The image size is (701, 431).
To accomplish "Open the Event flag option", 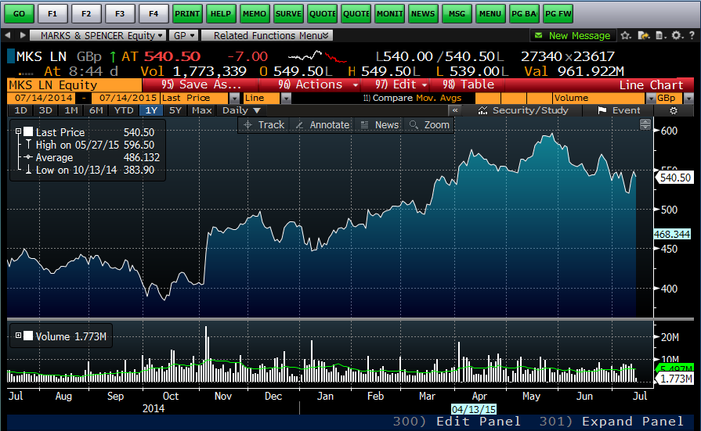I will [619, 110].
